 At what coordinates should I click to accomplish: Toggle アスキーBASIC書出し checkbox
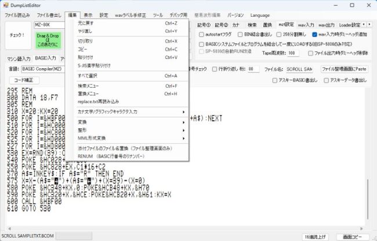coord(274,80)
